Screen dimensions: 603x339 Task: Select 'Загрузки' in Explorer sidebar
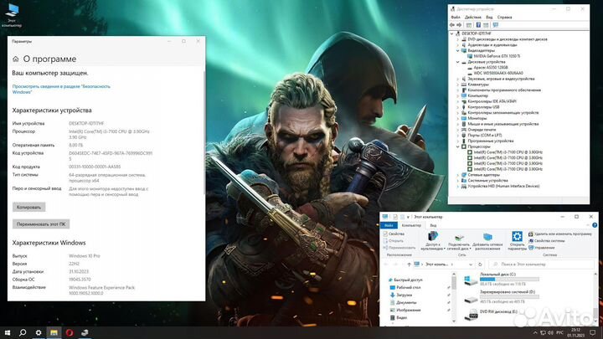(401, 295)
